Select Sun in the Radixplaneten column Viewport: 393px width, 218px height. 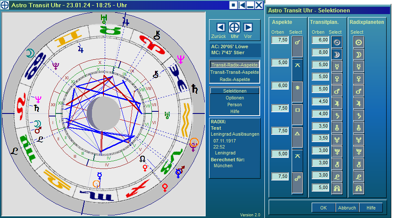click(359, 42)
